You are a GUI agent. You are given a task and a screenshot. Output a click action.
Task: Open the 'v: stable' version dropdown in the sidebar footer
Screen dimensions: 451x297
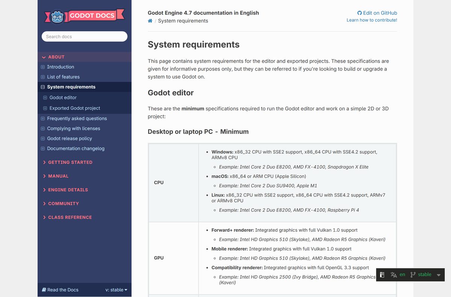(116, 290)
